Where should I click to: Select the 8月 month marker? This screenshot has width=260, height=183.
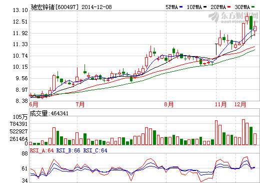pos(169,105)
